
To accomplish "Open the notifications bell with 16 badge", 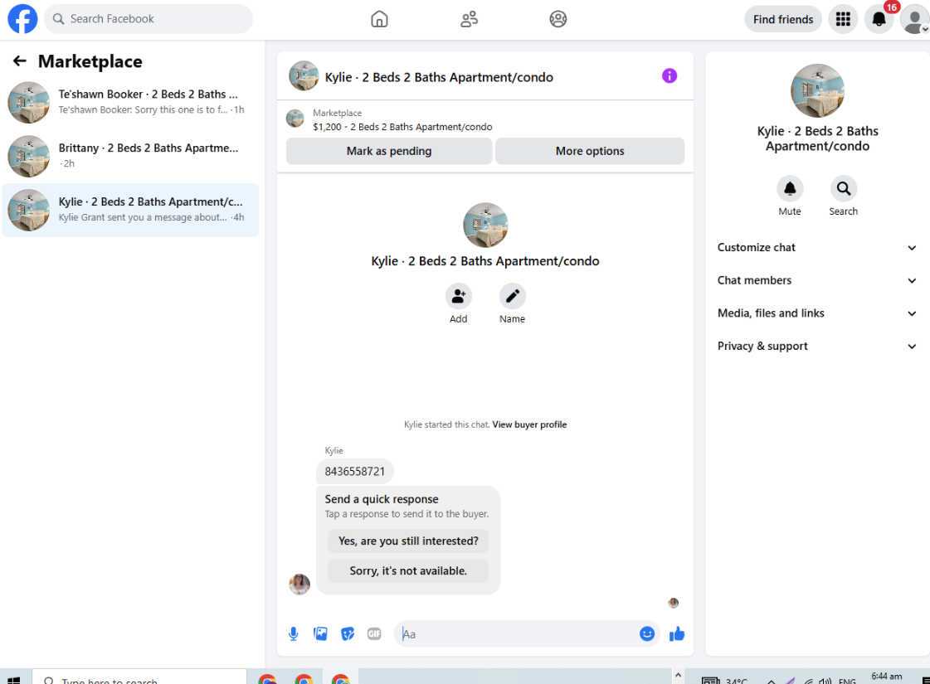I will pyautogui.click(x=879, y=19).
